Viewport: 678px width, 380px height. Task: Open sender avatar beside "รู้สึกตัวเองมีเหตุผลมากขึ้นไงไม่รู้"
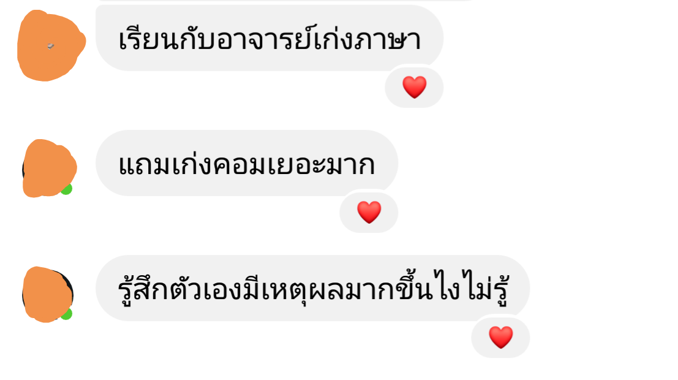tap(48, 294)
